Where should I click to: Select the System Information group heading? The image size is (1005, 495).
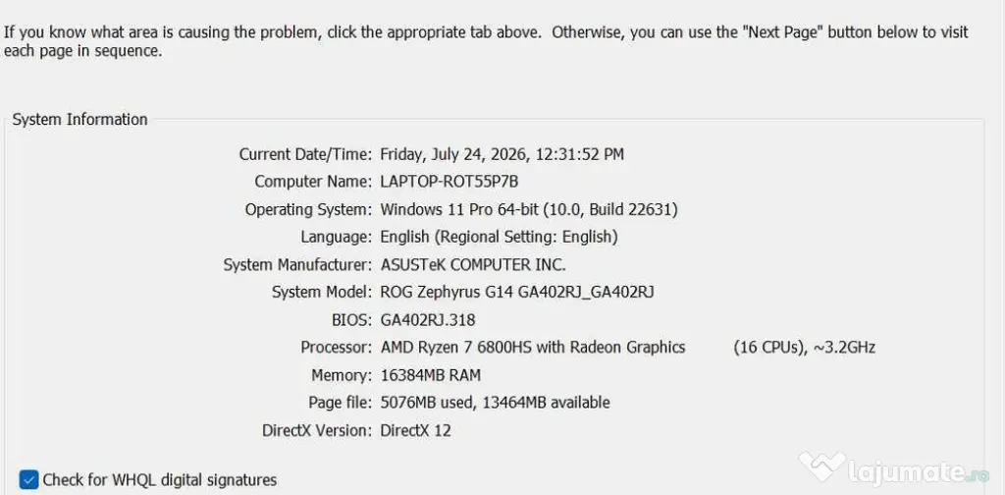click(80, 119)
